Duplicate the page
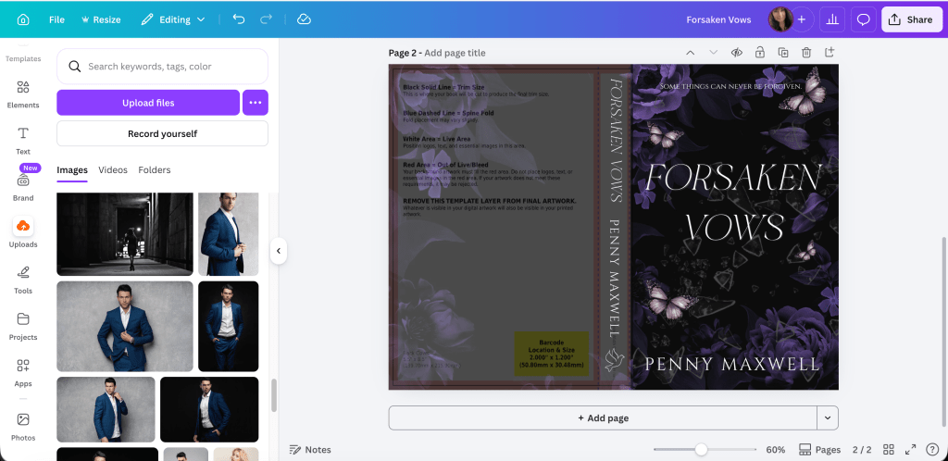 click(x=783, y=53)
